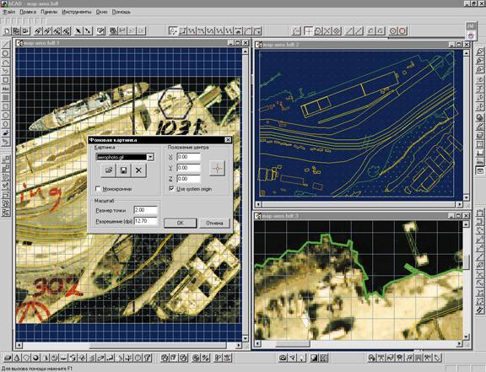Click horizontal scrollbar thumb in map-aero.bdf:3 window
486x372 pixels.
293,344
